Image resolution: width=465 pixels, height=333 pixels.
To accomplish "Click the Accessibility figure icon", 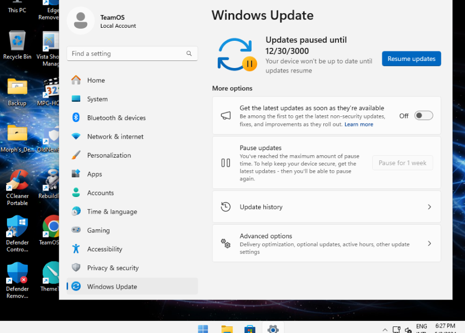I will click(x=76, y=249).
